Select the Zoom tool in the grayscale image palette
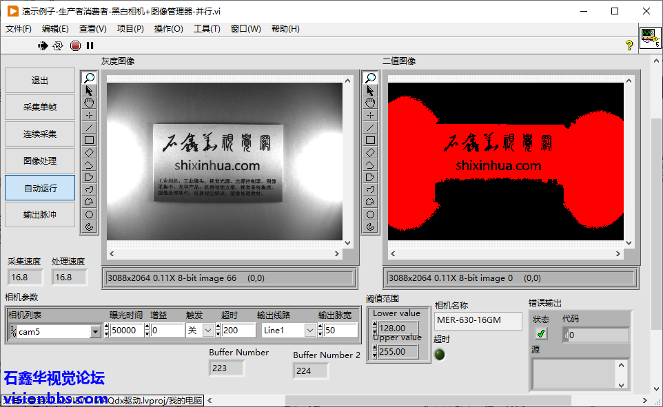This screenshot has width=663, height=407. point(89,78)
